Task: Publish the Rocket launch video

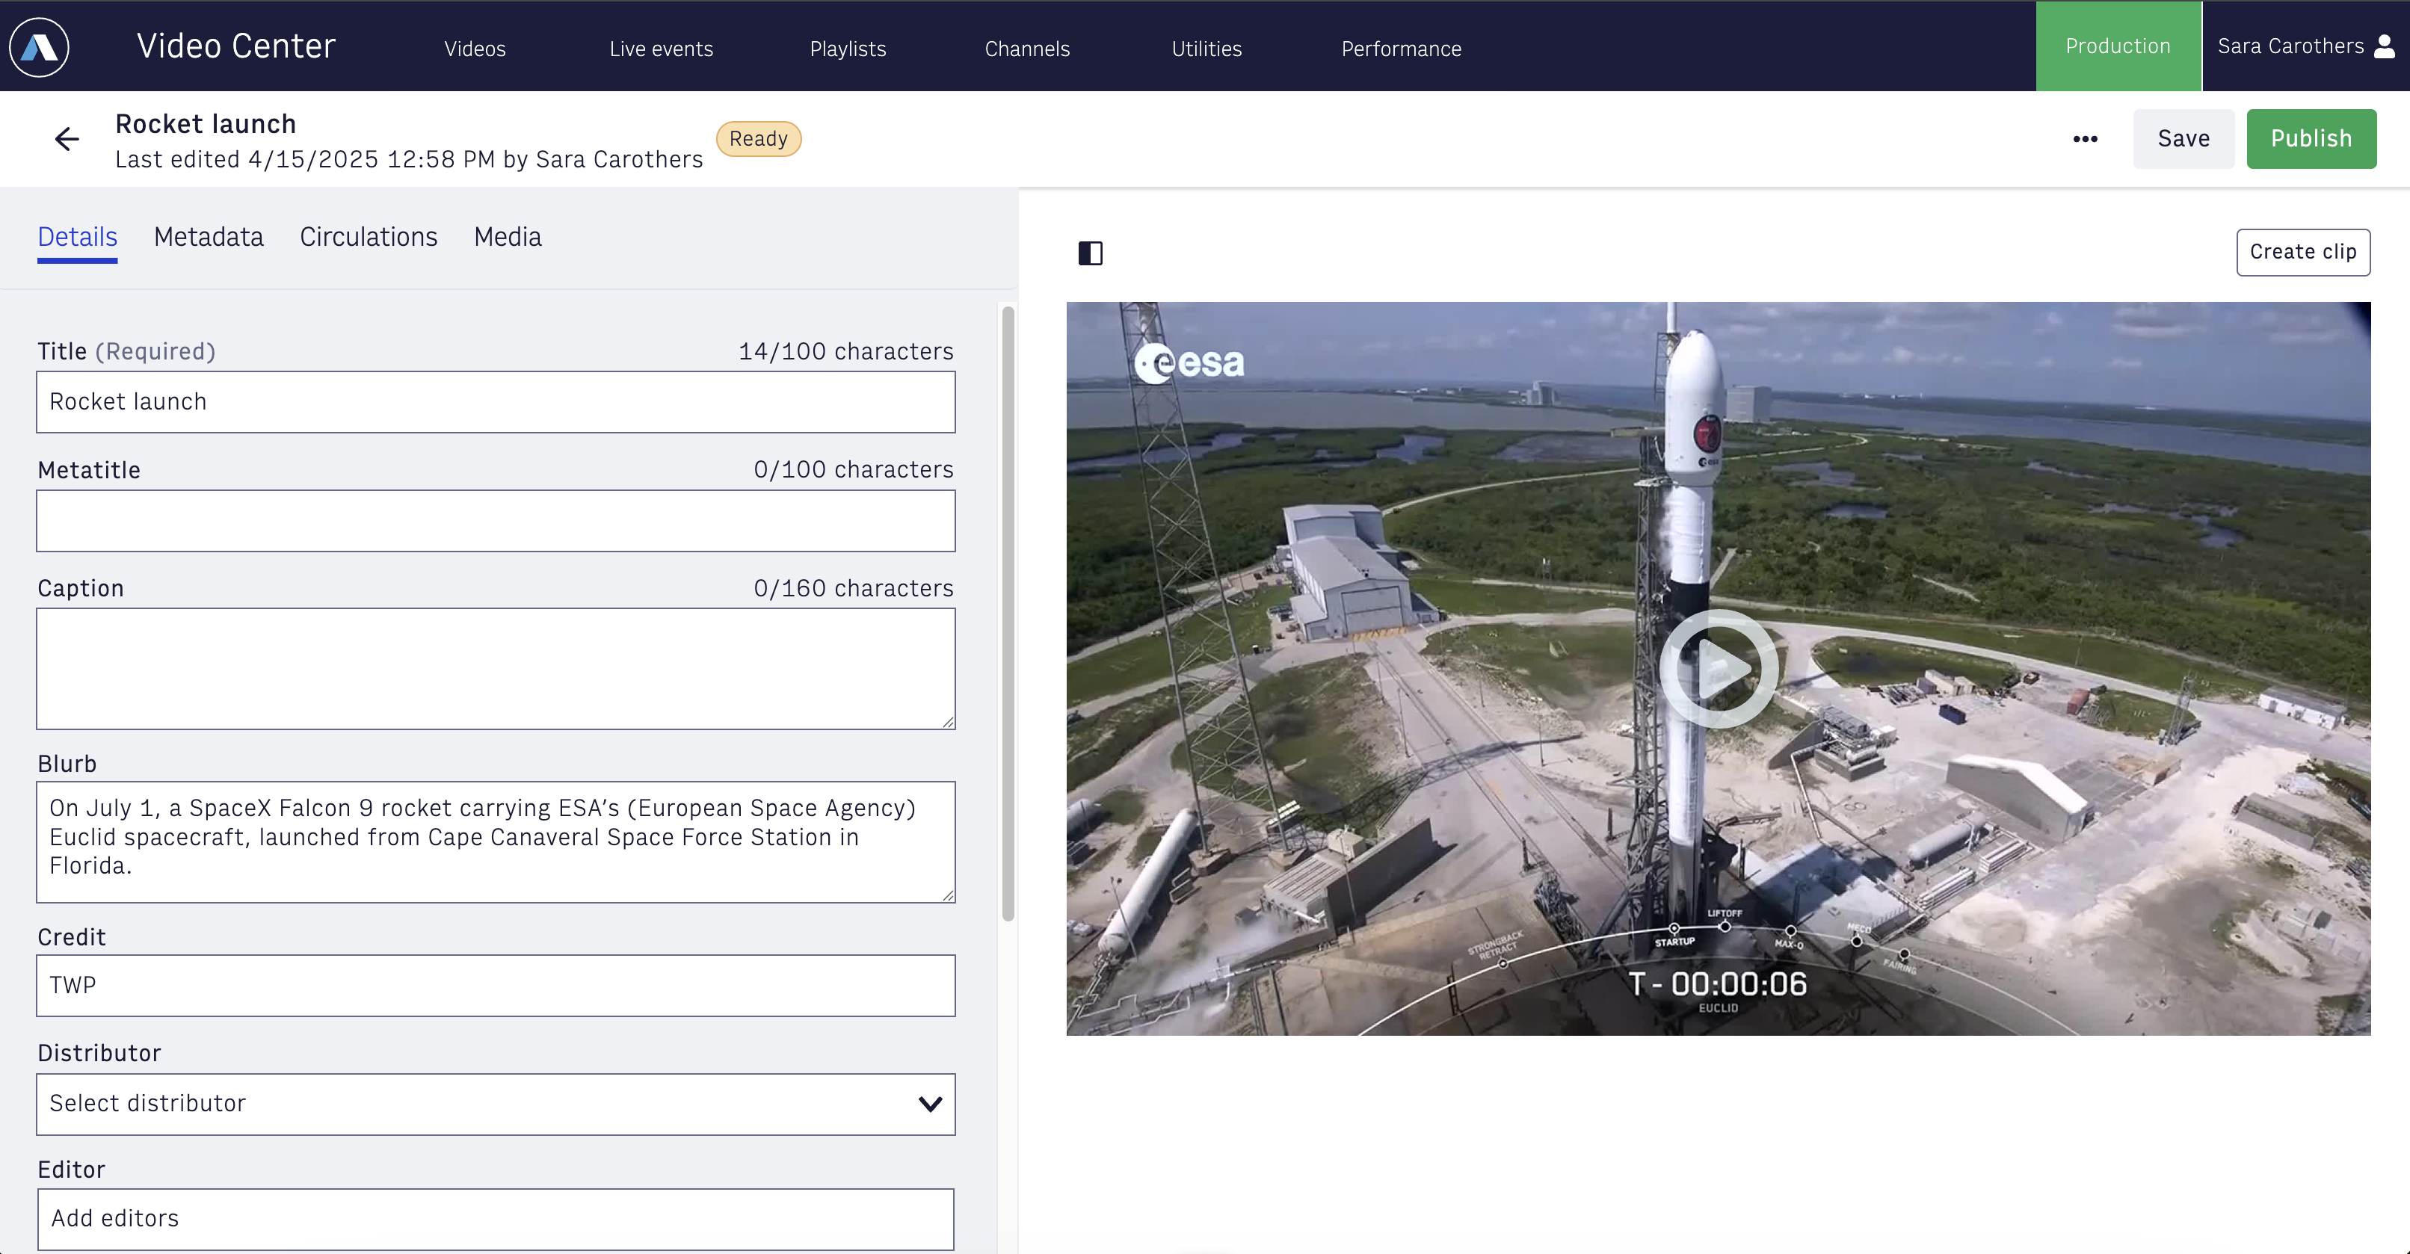Action: [2311, 138]
